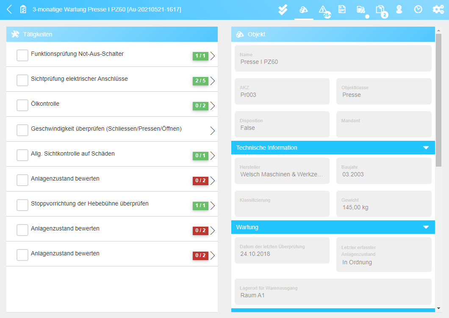Image resolution: width=449 pixels, height=318 pixels.
Task: Click the green 2 / 5 badge
Action: pyautogui.click(x=200, y=81)
